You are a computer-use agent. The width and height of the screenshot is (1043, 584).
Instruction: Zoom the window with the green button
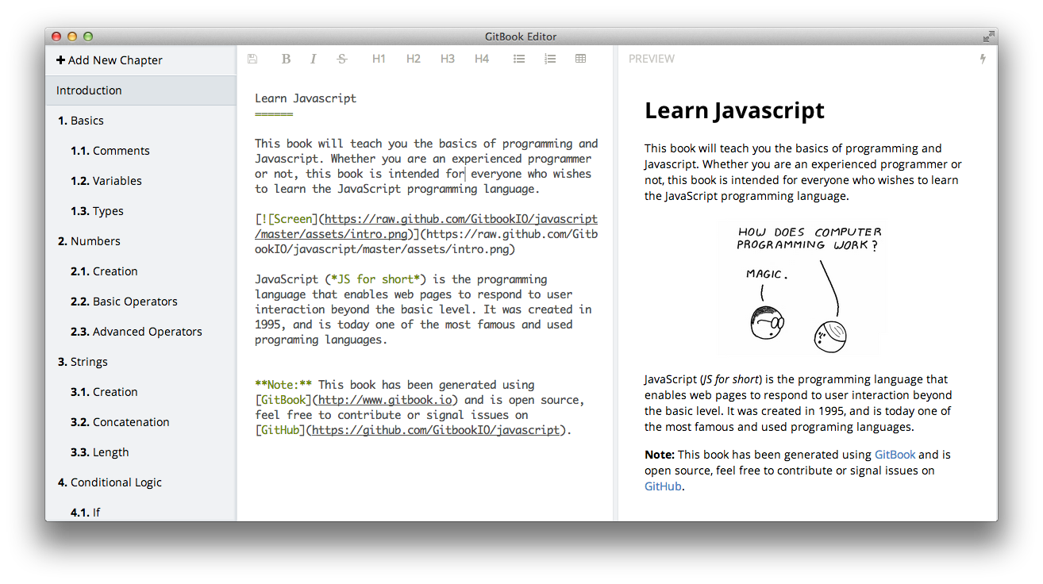pos(88,36)
